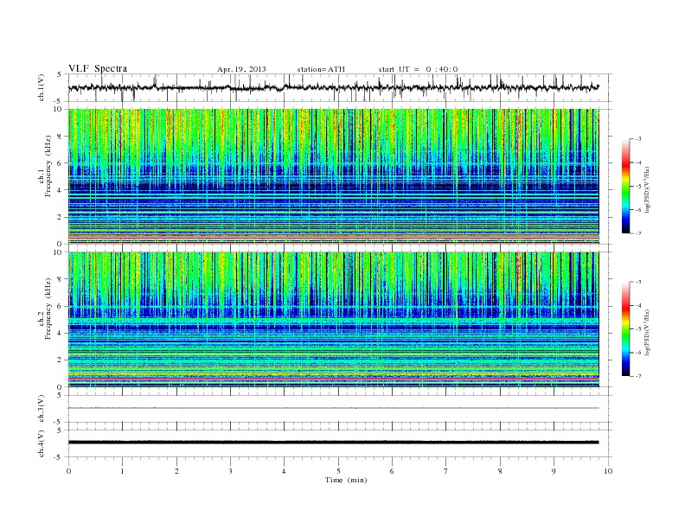Screen dimensions: 685x529
Task: Click time axis tick label "4"
Action: click(x=284, y=471)
